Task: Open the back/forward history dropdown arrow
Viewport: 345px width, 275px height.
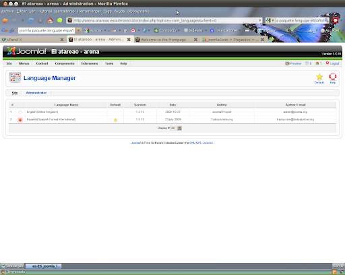Action: [23, 21]
